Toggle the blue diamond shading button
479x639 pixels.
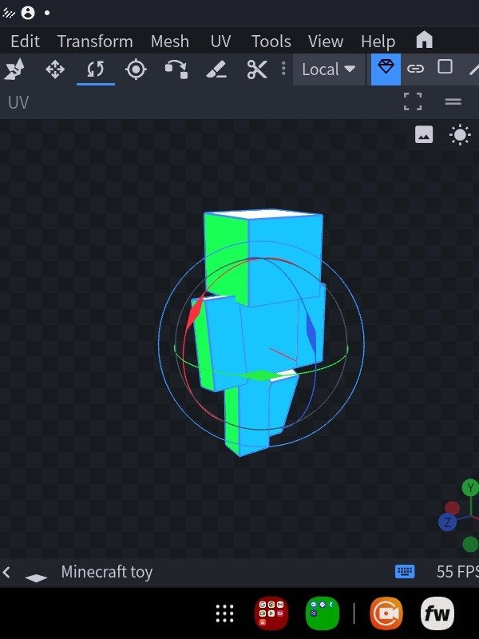[x=386, y=69]
